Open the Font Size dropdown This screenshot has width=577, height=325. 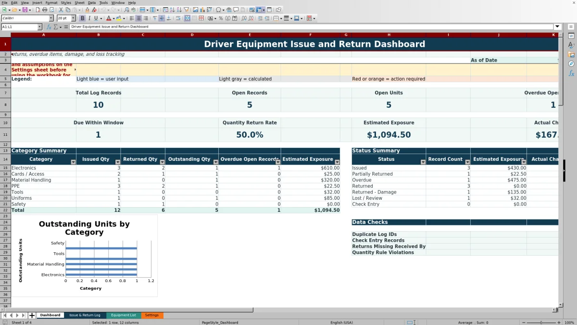pyautogui.click(x=73, y=18)
